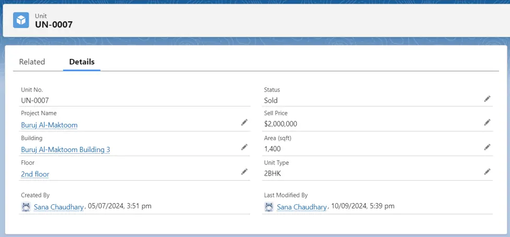Click the Sold status value
This screenshot has height=237, width=510.
click(271, 101)
